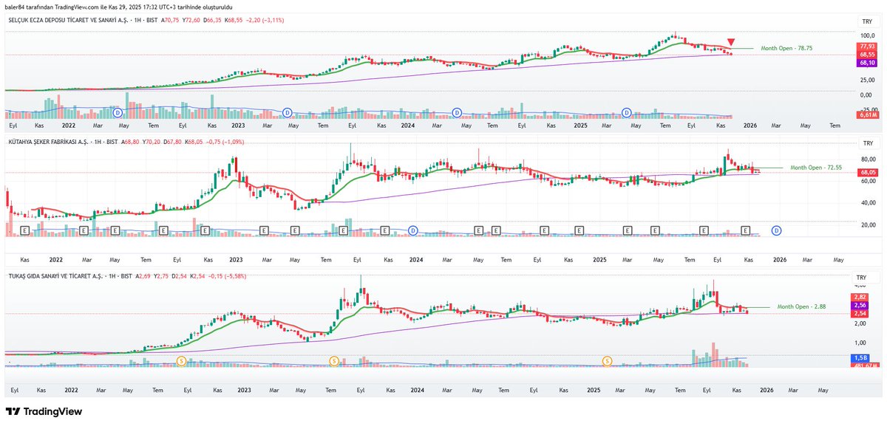887x426 pixels.
Task: Click the purple 2,56 label on Tukaş chart
Action: [859, 305]
